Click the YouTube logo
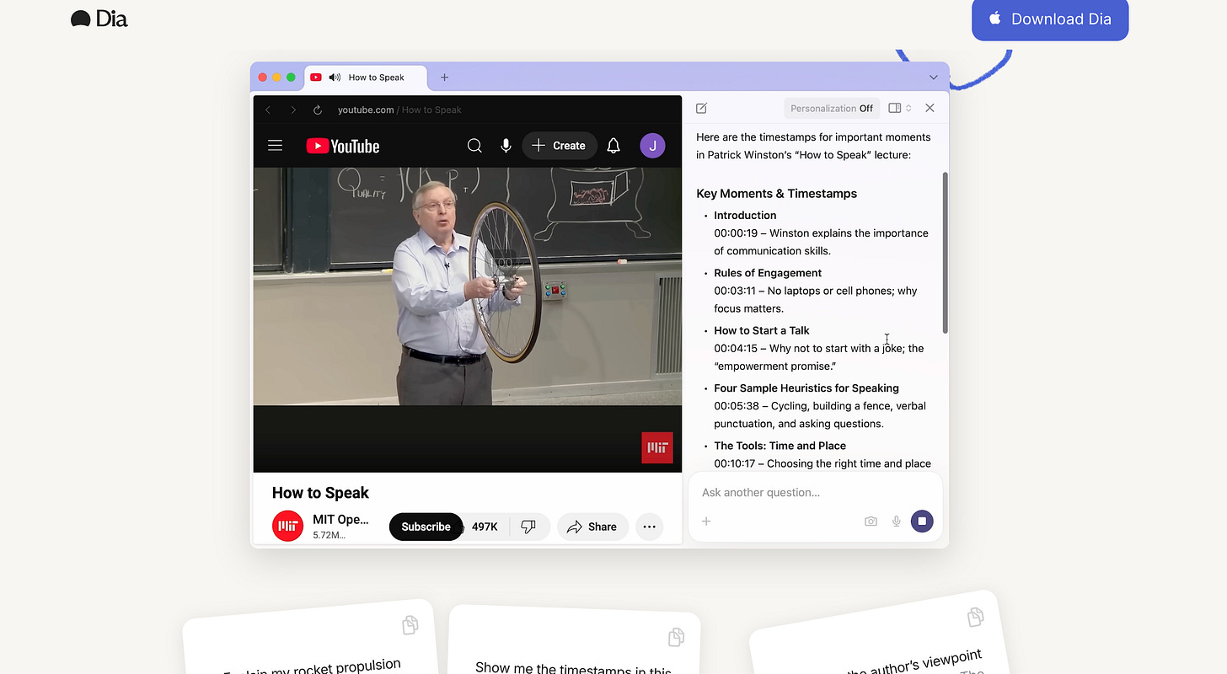The image size is (1227, 674). pos(343,146)
